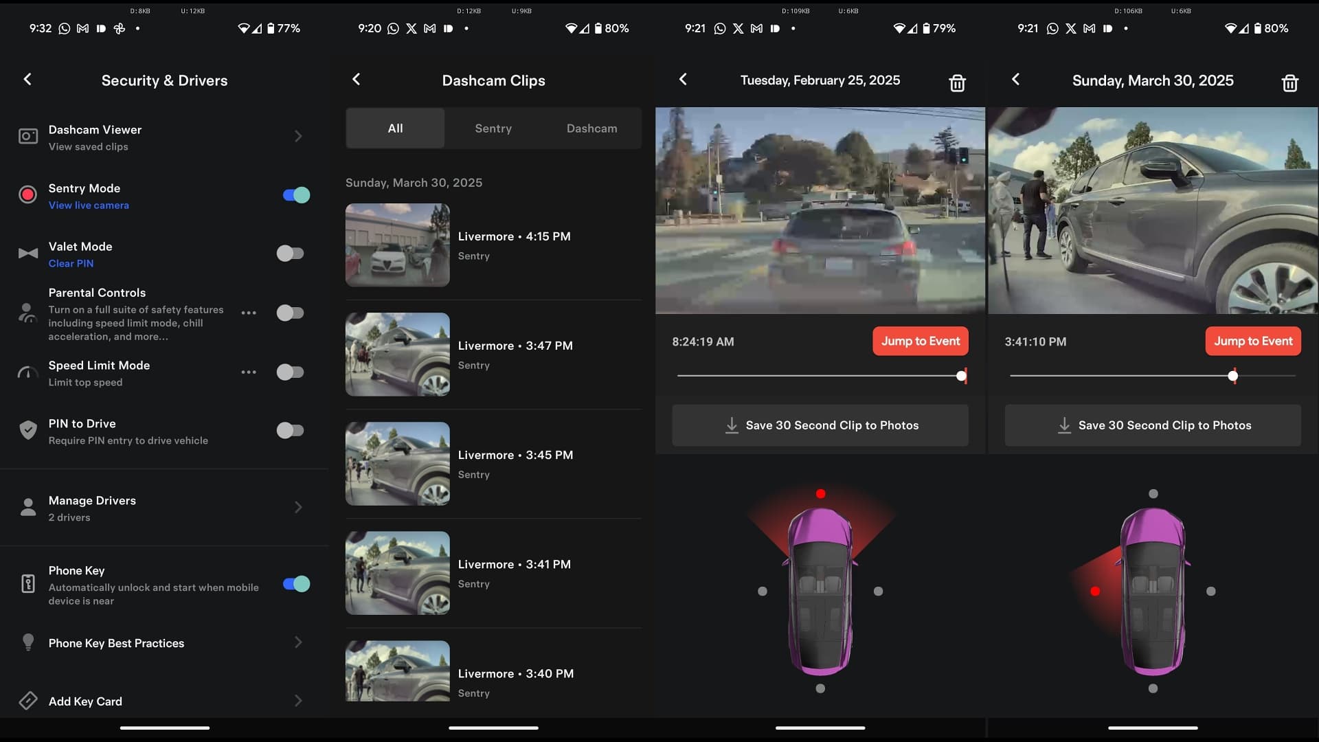
Task: Select the rear camera dot on February clip
Action: tap(820, 688)
